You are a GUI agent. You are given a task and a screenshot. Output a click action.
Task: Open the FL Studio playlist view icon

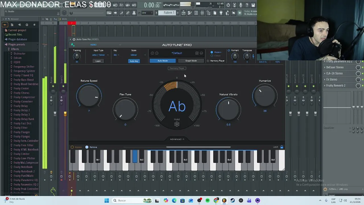coord(183,13)
